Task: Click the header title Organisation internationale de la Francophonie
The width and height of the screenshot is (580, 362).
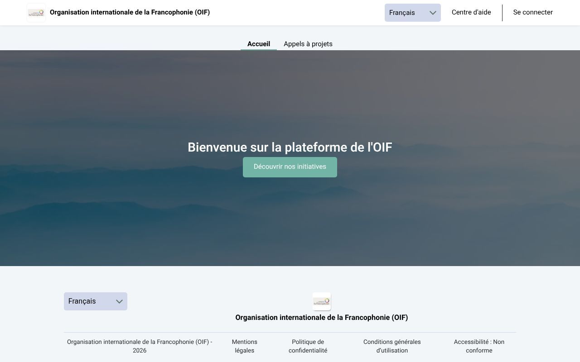Action: tap(130, 12)
